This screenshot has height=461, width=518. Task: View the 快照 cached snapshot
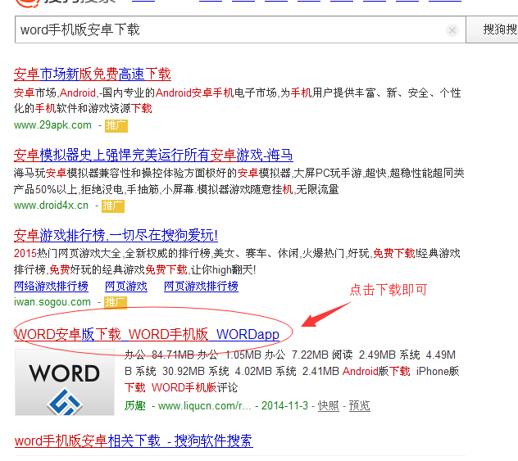coord(329,405)
